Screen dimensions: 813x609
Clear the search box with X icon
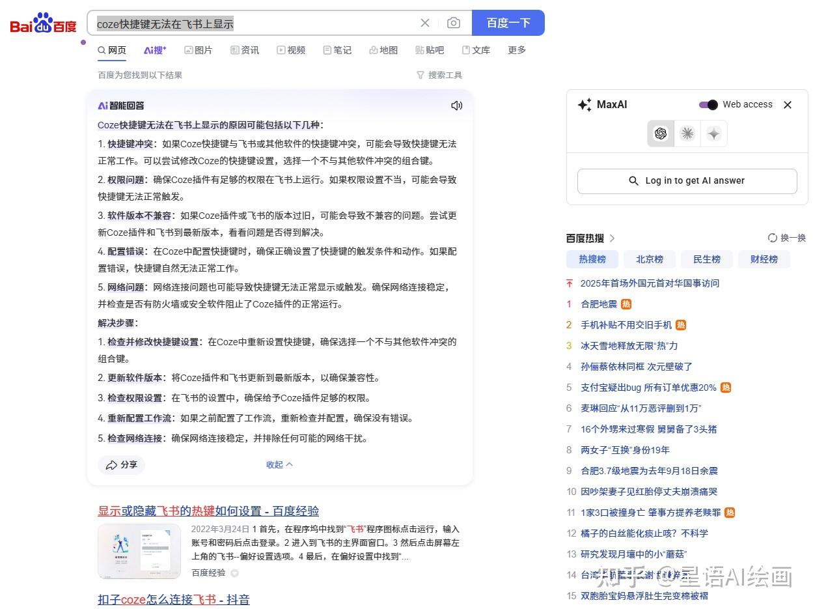pos(425,23)
